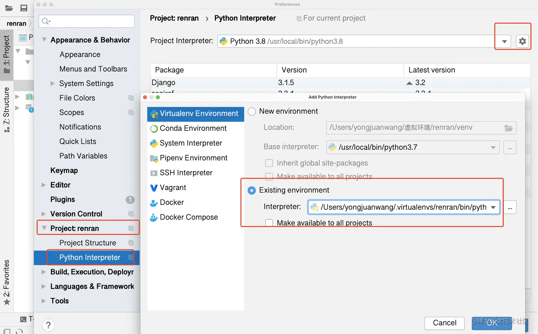Open the Project Interpreter dropdown arrow

point(504,41)
